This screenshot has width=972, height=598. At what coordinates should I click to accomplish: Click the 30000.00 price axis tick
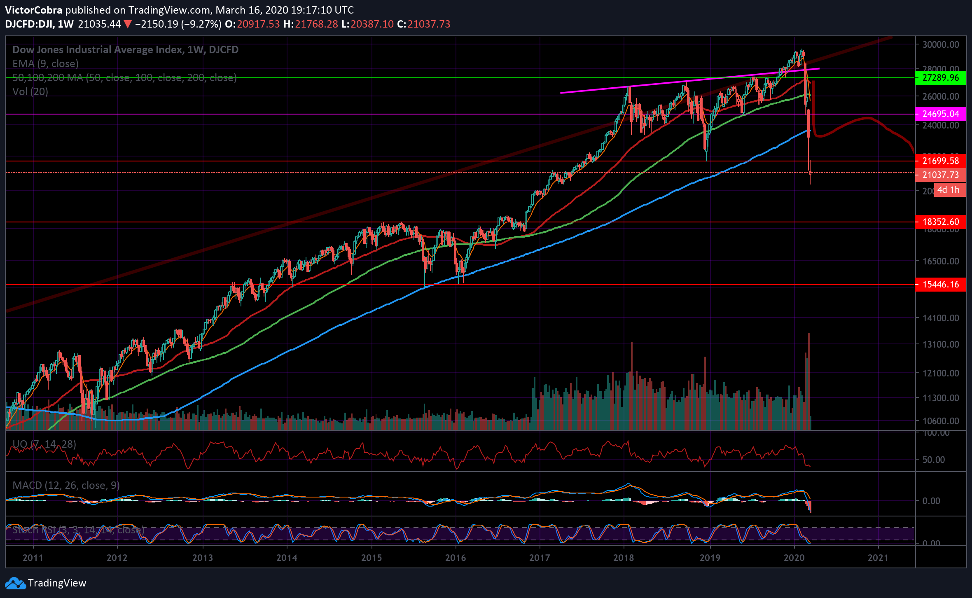[x=941, y=44]
